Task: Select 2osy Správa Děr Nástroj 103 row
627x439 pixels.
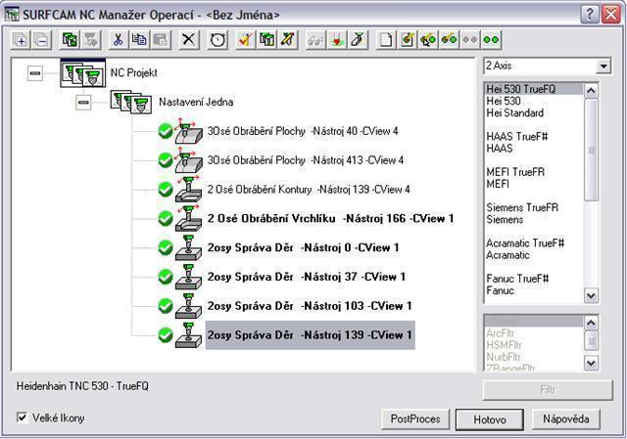Action: 310,306
